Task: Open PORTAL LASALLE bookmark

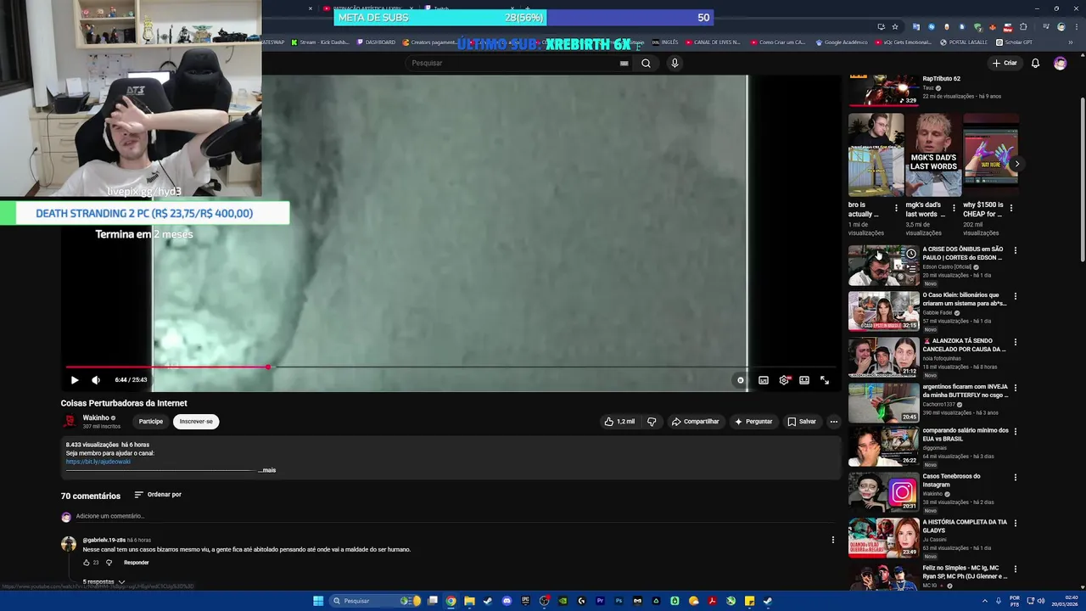Action: (x=964, y=42)
